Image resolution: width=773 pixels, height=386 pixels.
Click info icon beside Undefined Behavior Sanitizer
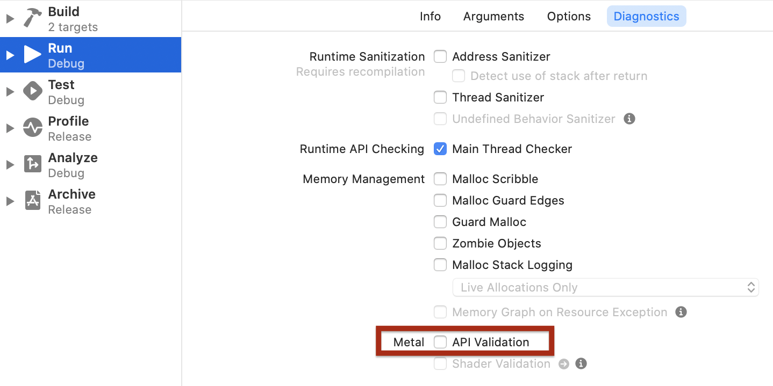629,119
